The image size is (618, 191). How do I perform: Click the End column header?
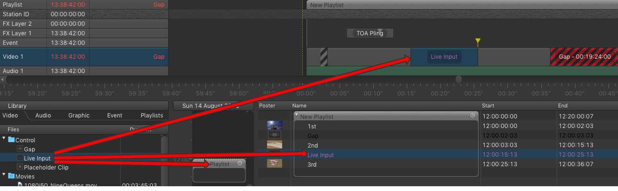tap(563, 106)
